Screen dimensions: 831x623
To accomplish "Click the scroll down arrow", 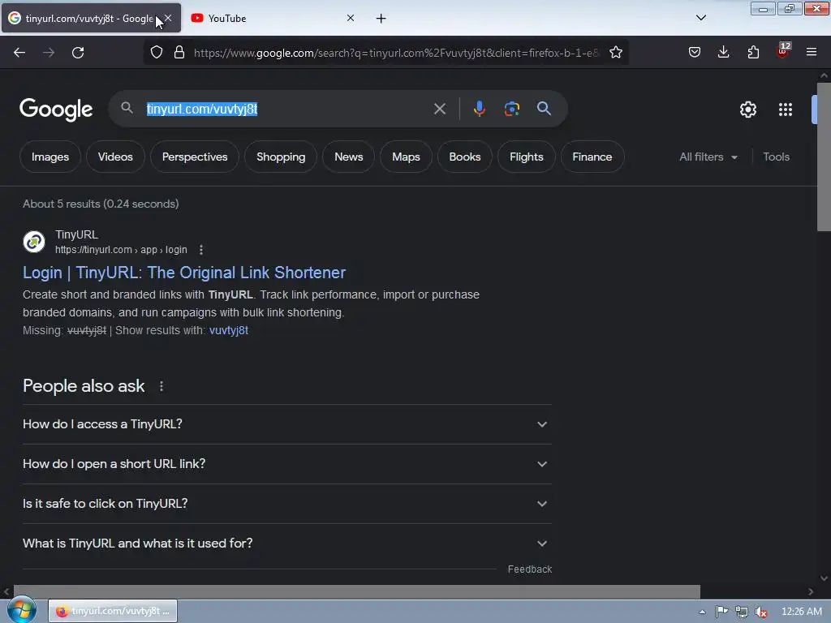I will pyautogui.click(x=824, y=578).
